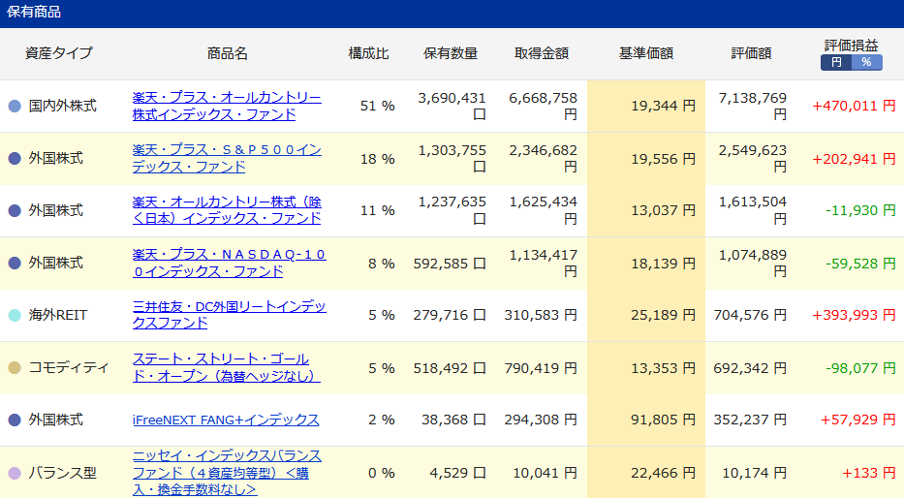This screenshot has height=498, width=904.
Task: Click the 91,805 円 base price
Action: 663,420
